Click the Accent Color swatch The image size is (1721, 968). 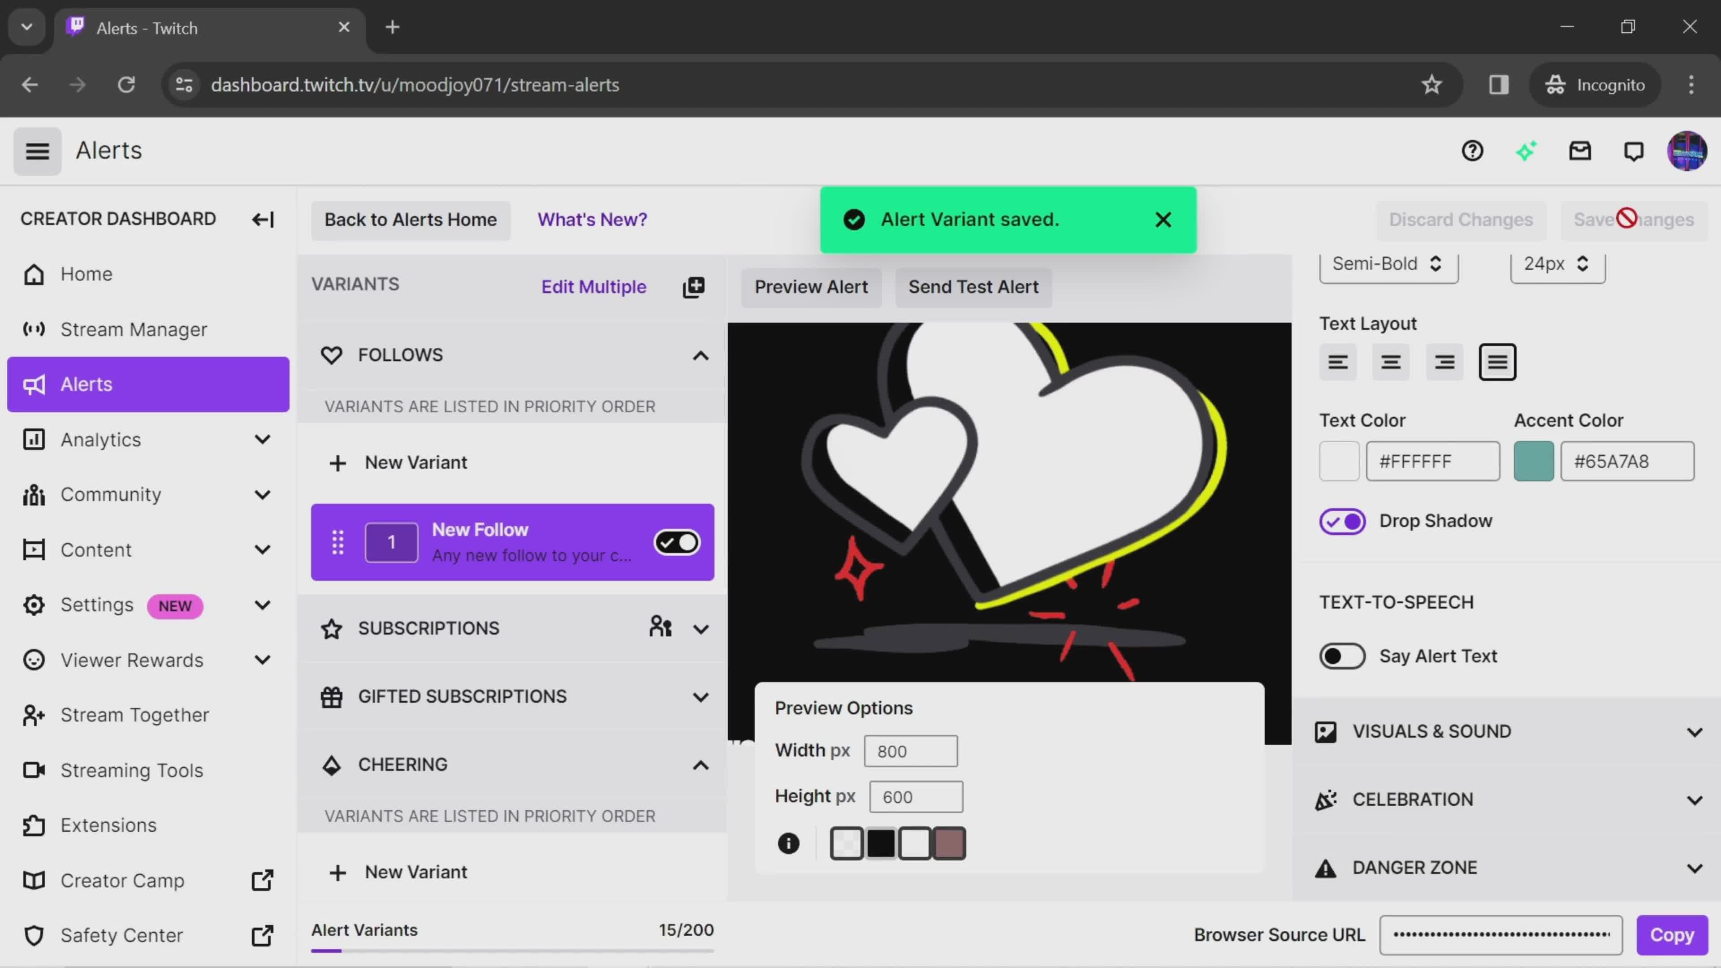pos(1533,461)
